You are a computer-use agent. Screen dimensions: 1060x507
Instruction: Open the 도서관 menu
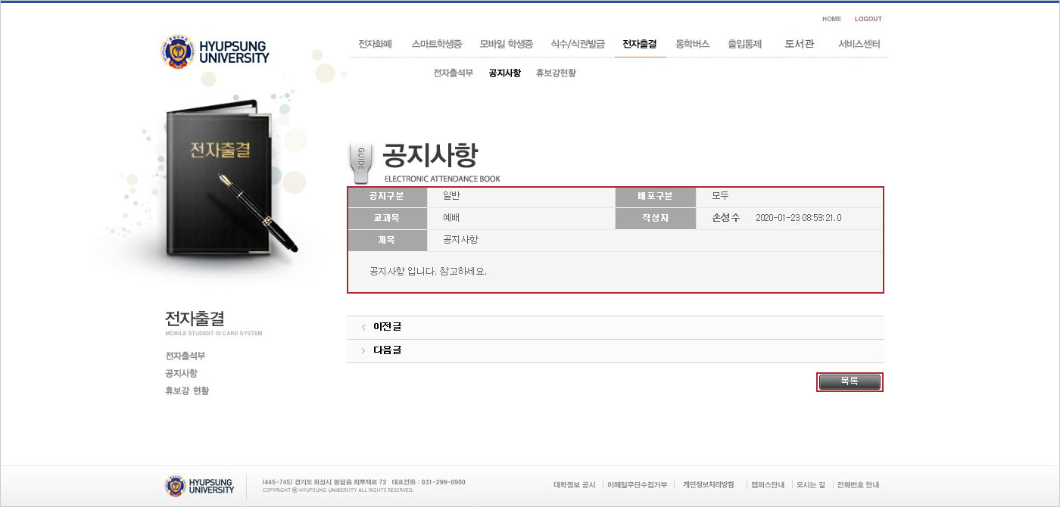pos(800,44)
